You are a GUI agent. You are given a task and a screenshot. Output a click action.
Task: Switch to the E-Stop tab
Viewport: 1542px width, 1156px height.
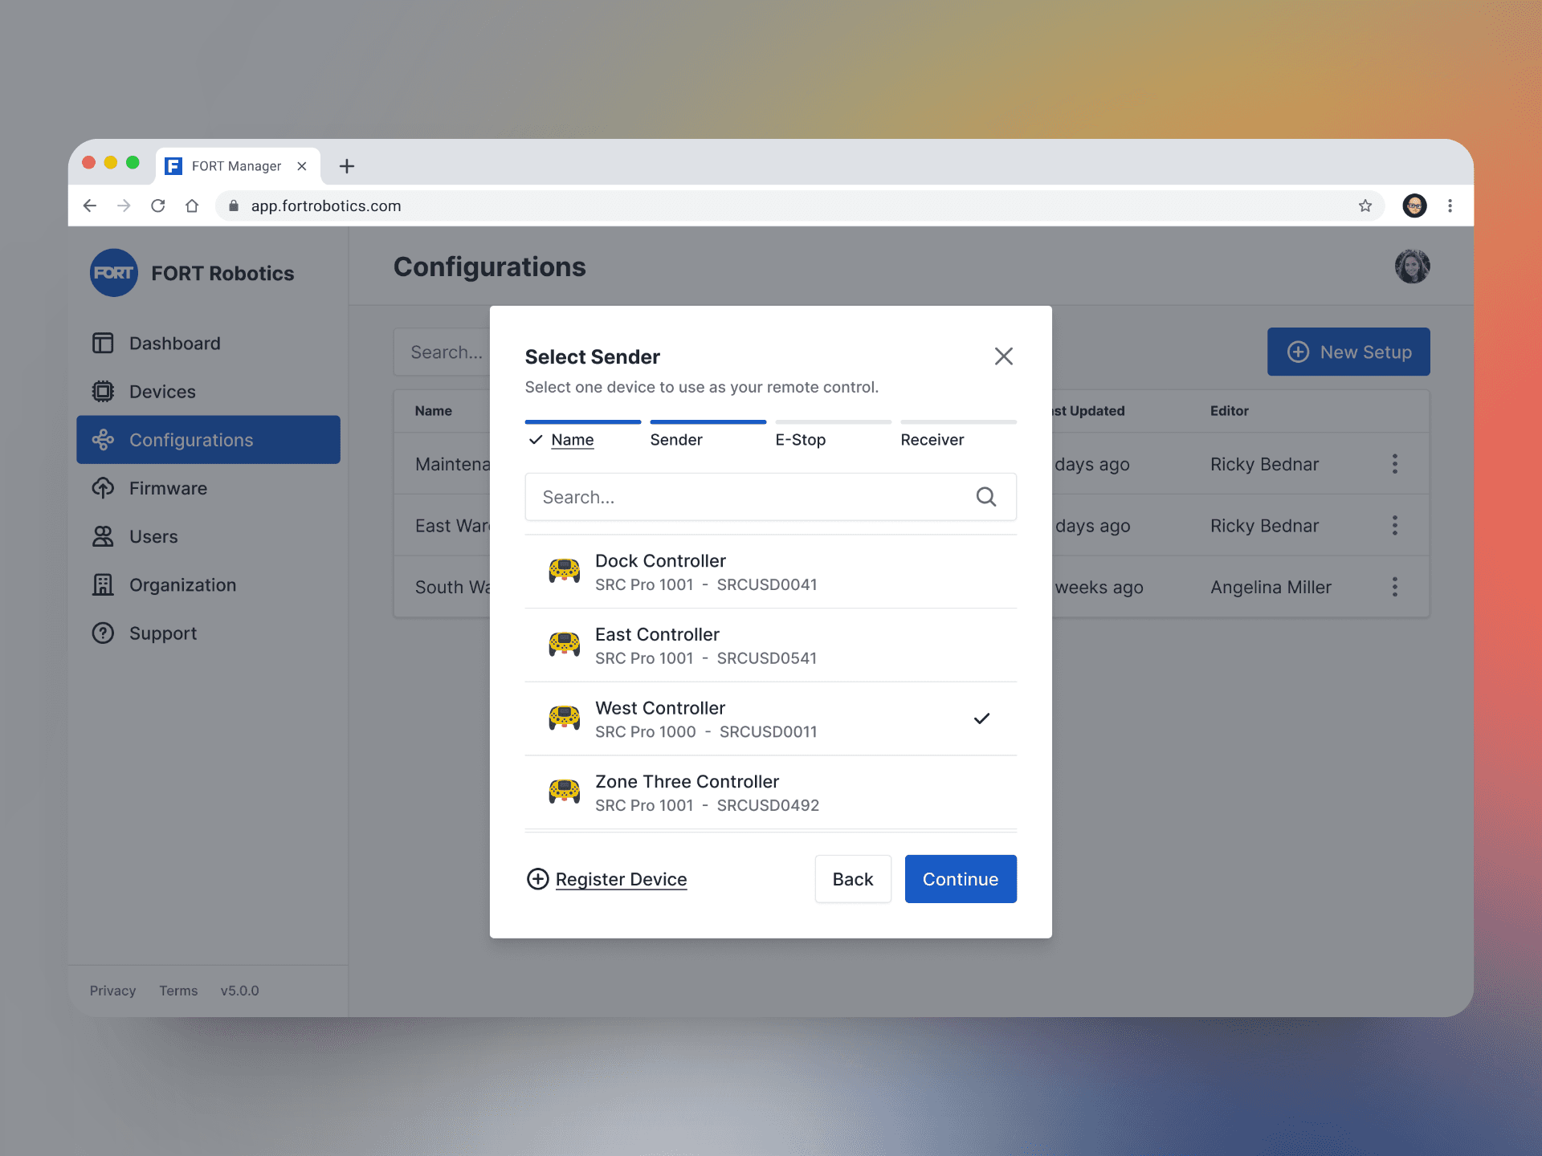point(800,440)
